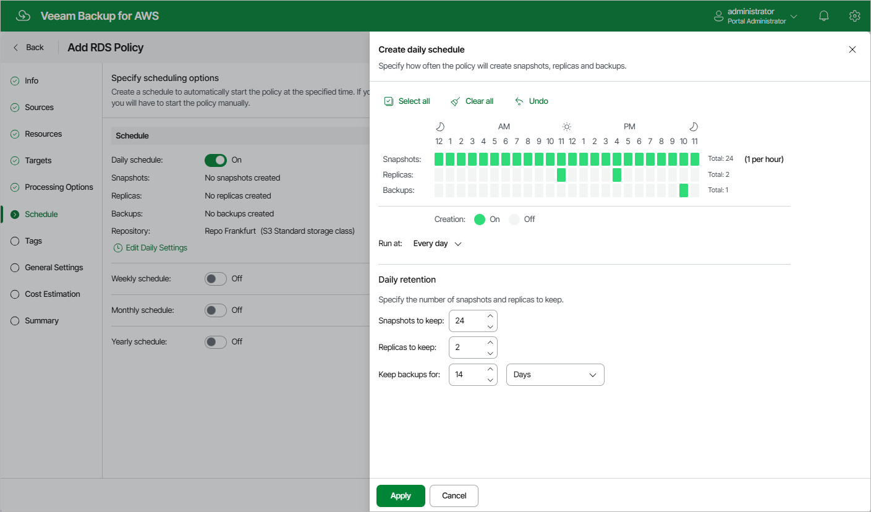Increase the Snapshots to keep value

(490, 317)
